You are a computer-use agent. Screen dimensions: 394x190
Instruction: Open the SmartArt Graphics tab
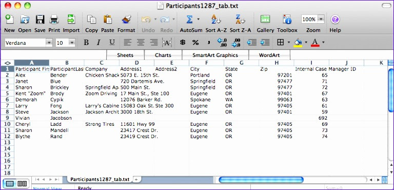215,55
